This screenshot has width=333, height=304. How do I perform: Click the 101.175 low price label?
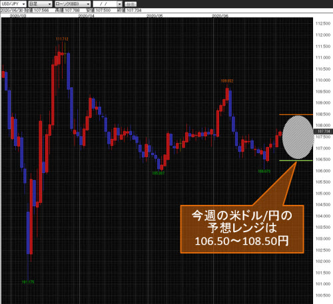[x=28, y=282]
